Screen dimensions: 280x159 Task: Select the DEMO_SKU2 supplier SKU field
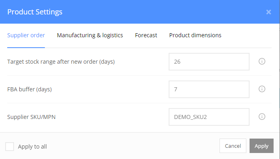tap(209, 117)
